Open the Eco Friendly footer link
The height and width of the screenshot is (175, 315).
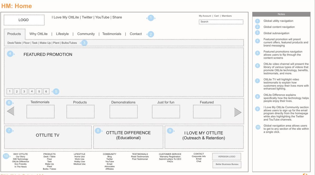(20, 164)
